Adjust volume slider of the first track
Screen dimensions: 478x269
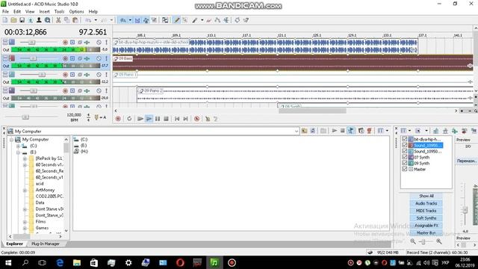[x=31, y=42]
